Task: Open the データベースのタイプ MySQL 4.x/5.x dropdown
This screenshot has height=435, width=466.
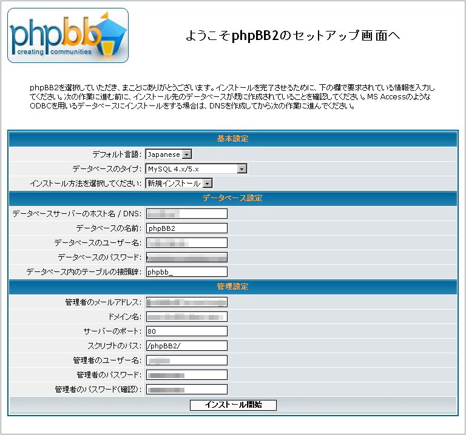Action: (196, 169)
